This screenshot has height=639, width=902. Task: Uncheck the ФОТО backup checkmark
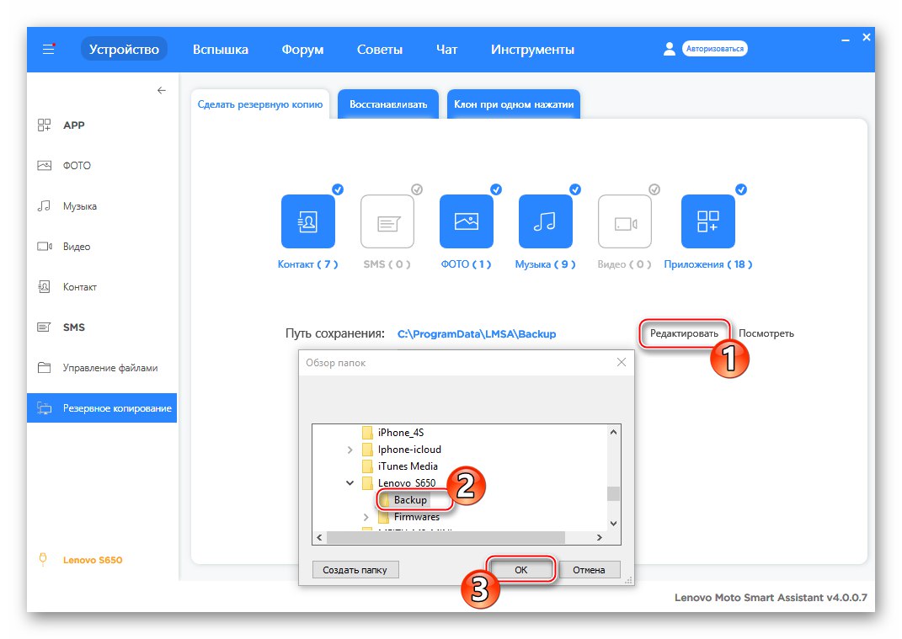(x=496, y=189)
